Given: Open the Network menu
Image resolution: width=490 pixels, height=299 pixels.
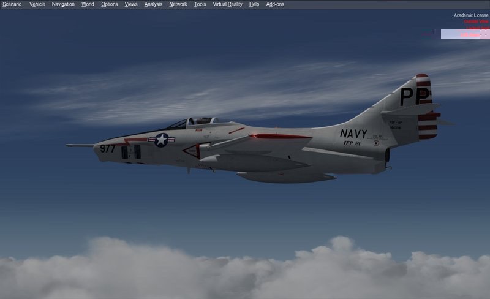Looking at the screenshot, I should tap(178, 4).
